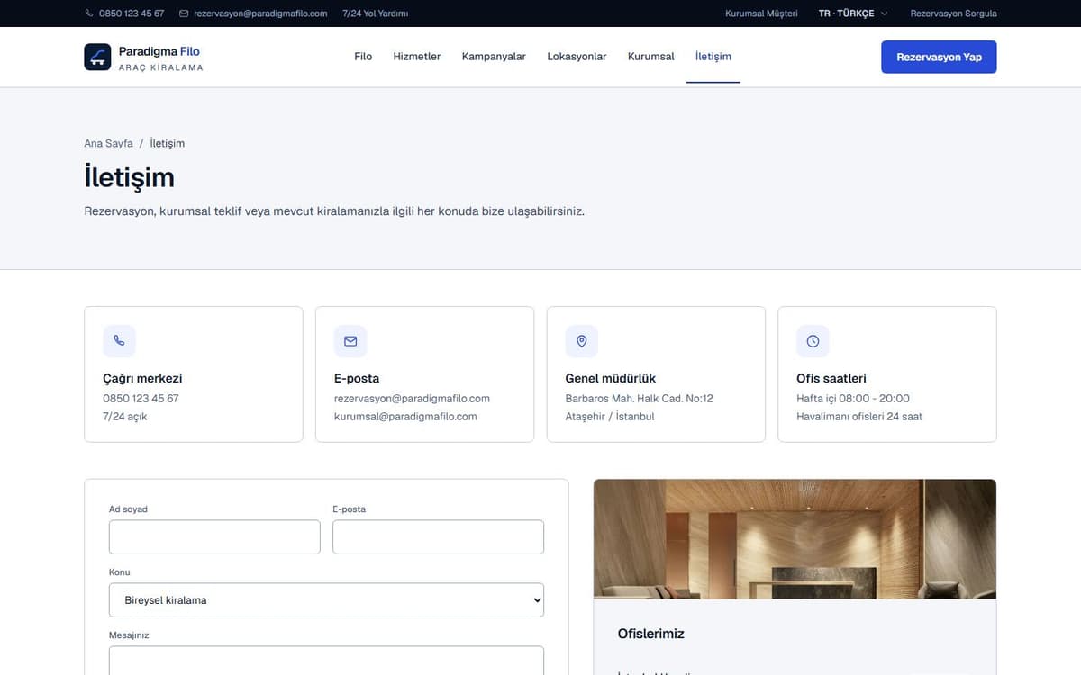1081x675 pixels.
Task: Click kurumsal@paradigmafilo.com email text
Action: 405,417
